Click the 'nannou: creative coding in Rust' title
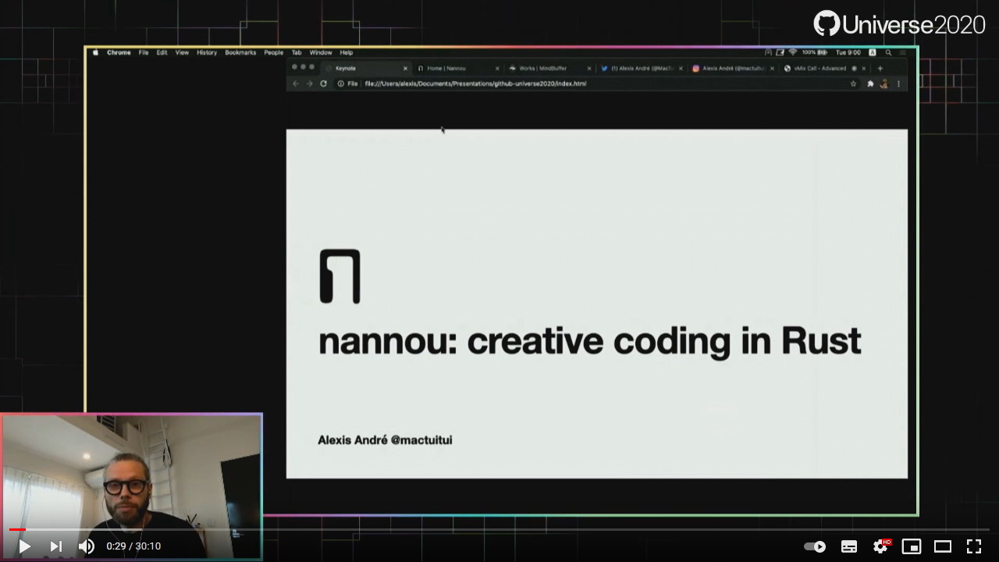Viewport: 999px width, 562px height. click(x=590, y=342)
